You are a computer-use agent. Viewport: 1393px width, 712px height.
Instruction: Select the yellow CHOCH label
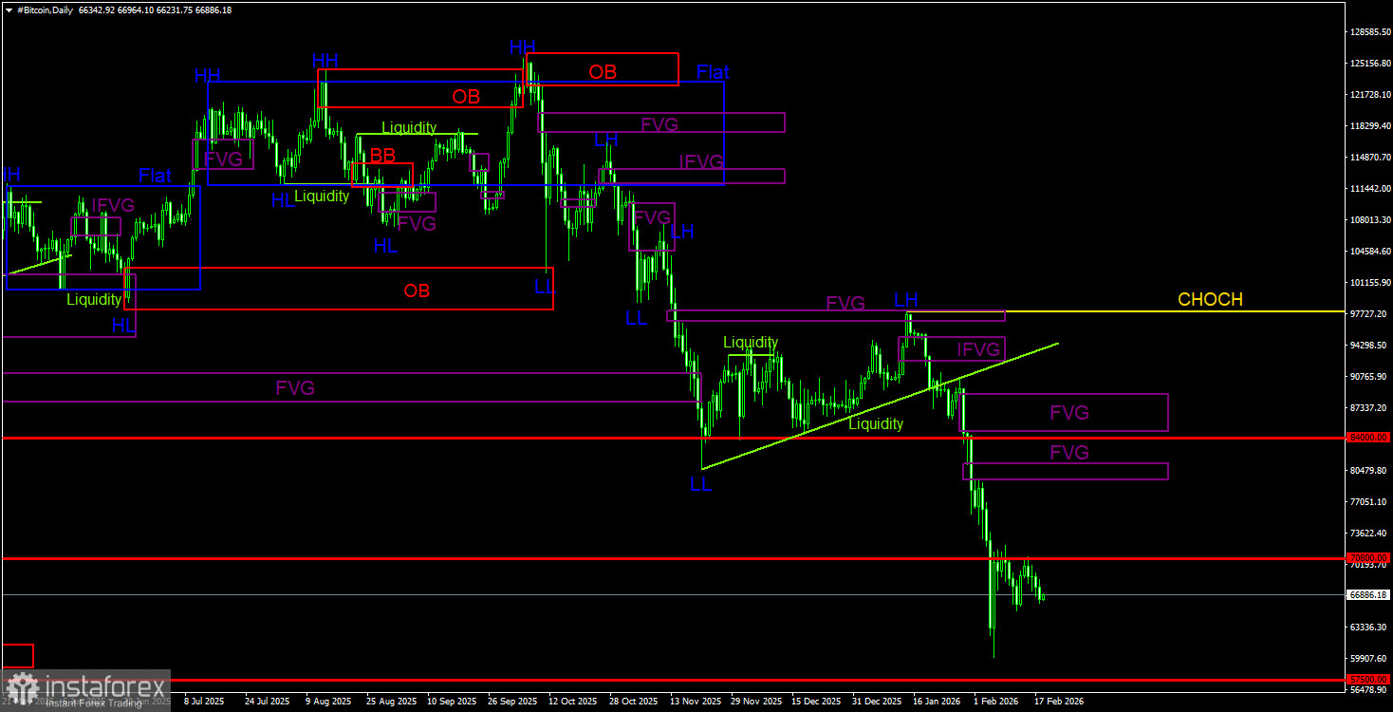tap(1210, 300)
